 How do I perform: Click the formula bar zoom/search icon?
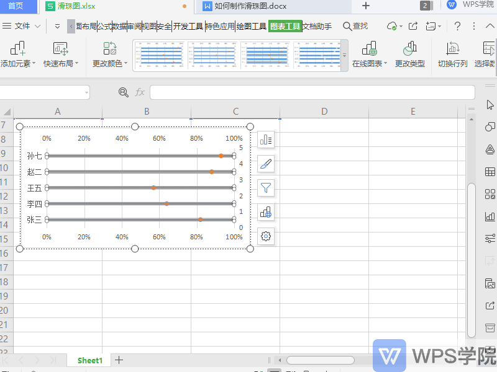pos(123,92)
